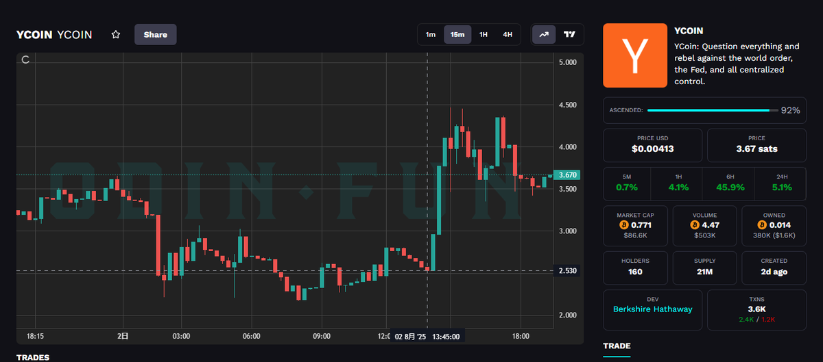
Task: Switch to the simple line chart view
Action: coord(544,34)
